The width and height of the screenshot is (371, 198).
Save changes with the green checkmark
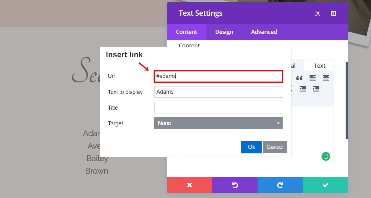(x=325, y=185)
